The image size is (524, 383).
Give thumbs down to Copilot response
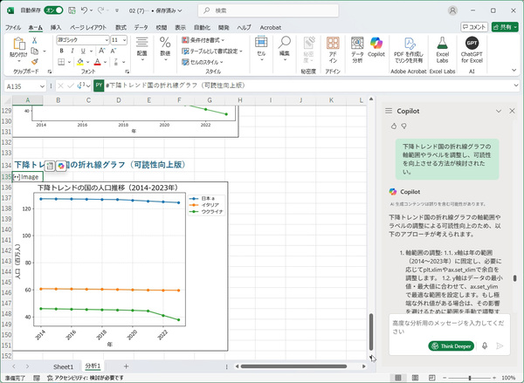(404, 126)
